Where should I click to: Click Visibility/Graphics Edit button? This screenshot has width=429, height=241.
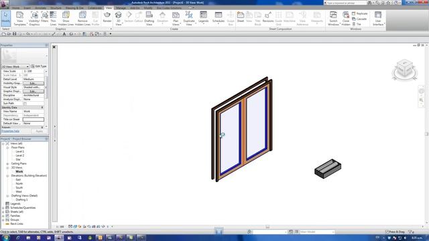33,83
